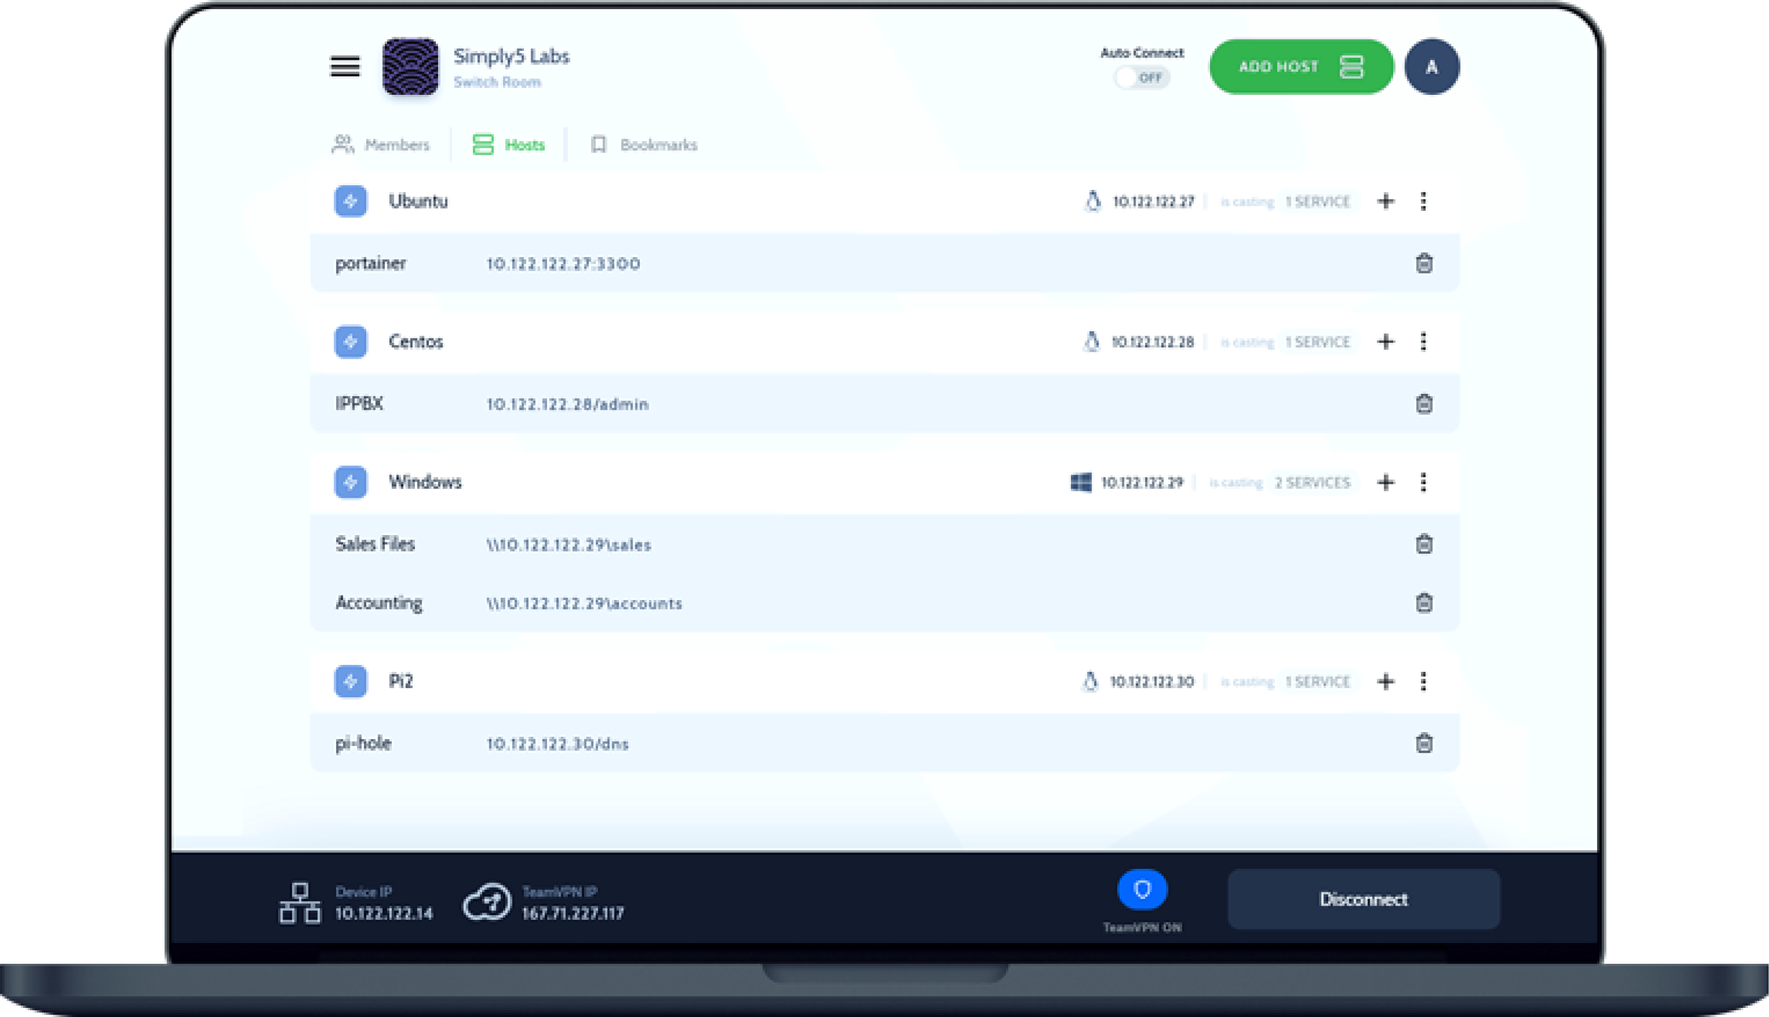Switch to the Bookmarks tab
Image resolution: width=1769 pixels, height=1017 pixels.
click(x=644, y=145)
